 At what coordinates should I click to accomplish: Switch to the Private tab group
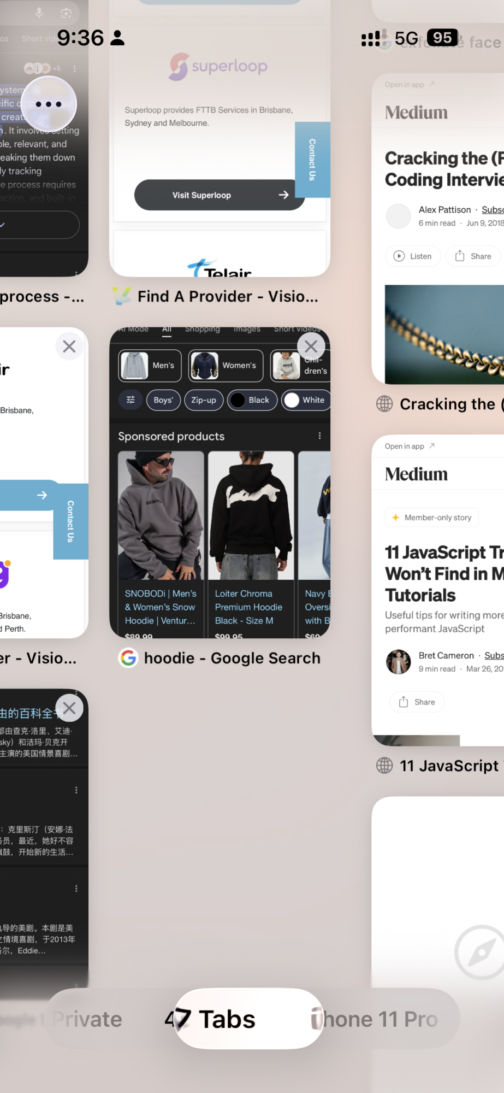tap(87, 1019)
